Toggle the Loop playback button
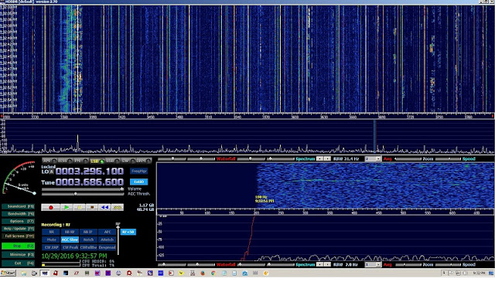This screenshot has width=495, height=282. pos(118,208)
